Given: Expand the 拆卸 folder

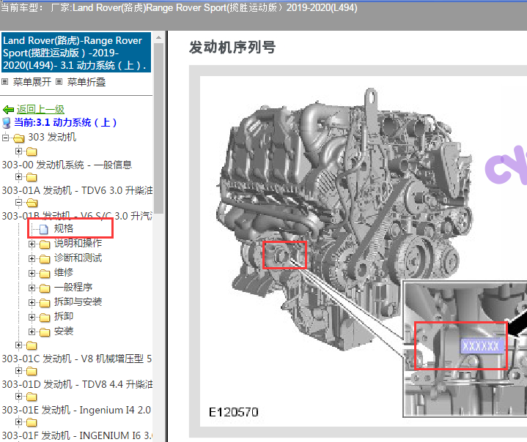Looking at the screenshot, I should pos(32,317).
